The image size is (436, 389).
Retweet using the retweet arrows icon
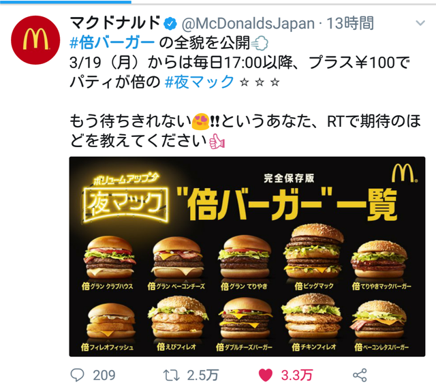171,375
